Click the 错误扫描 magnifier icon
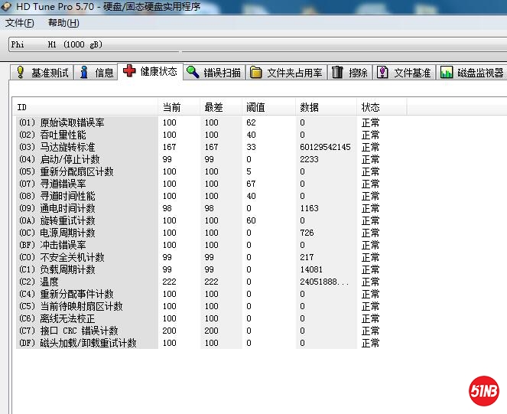The image size is (507, 414). [193, 73]
